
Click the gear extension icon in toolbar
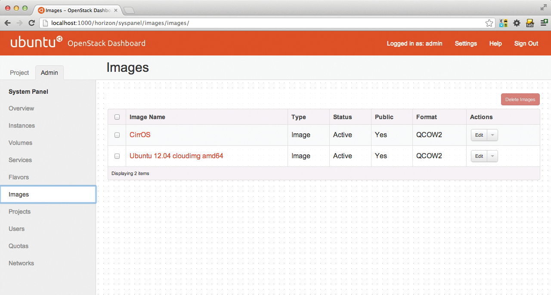click(x=517, y=23)
